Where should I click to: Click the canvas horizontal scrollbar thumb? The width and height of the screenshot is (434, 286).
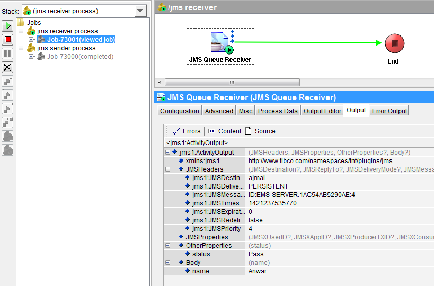232,82
